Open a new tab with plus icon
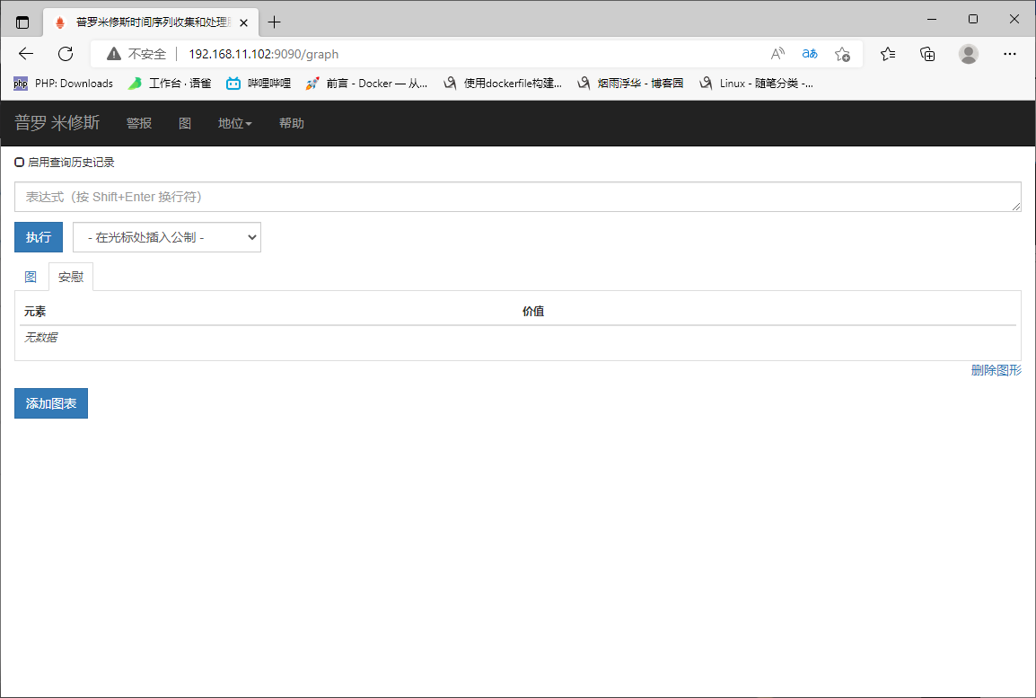Viewport: 1036px width, 698px height. coord(274,22)
